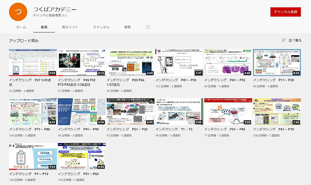Click the インデクシング P51～P60 video title

click(79, 174)
